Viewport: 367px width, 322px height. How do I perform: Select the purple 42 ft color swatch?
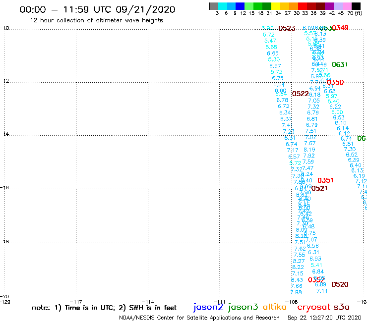(329, 6)
